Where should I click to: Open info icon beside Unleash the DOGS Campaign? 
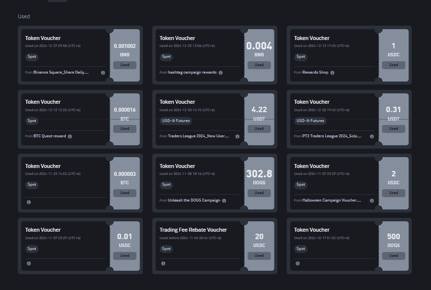click(x=224, y=201)
